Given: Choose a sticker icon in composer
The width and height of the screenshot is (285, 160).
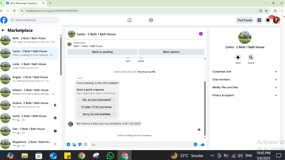Looking at the screenshot, I should [x=80, y=144].
